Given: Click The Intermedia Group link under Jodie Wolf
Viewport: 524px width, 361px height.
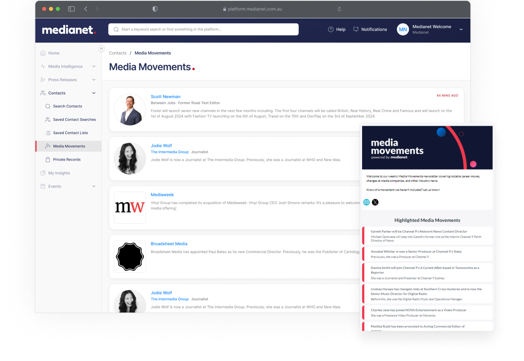Looking at the screenshot, I should coord(169,152).
